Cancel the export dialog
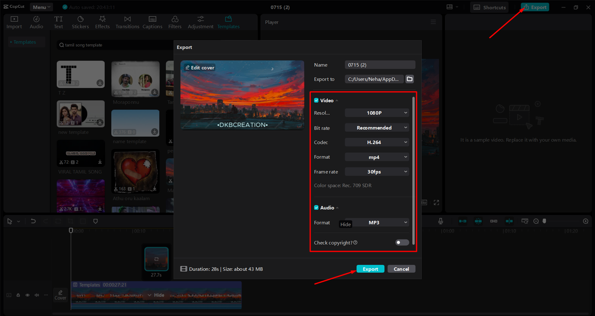 point(401,269)
